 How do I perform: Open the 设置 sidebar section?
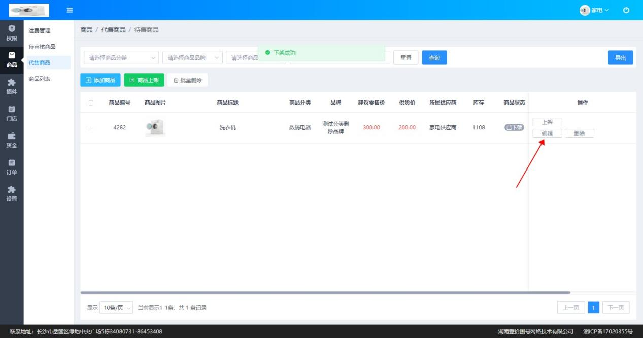pyautogui.click(x=11, y=194)
